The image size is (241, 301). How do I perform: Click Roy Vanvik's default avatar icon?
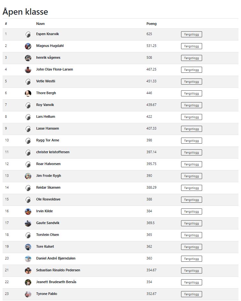(28, 105)
